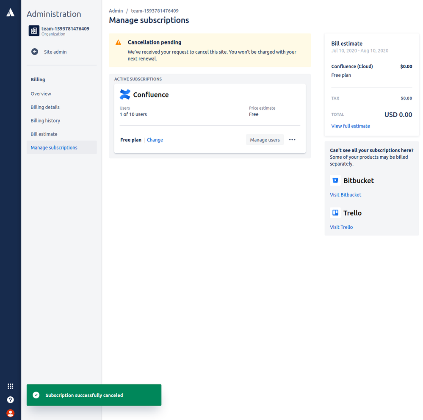Click the Manage users button
This screenshot has width=423, height=420.
coord(265,140)
